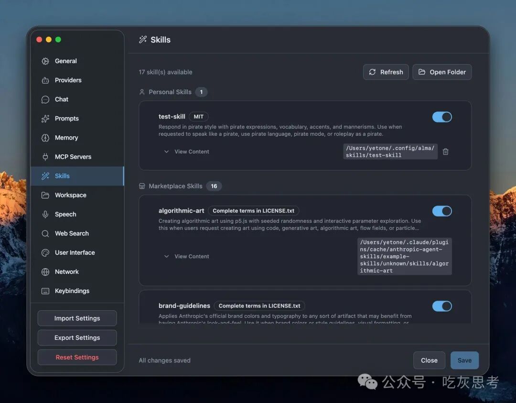The width and height of the screenshot is (516, 403).
Task: Click the test-skill path text
Action: (390, 152)
